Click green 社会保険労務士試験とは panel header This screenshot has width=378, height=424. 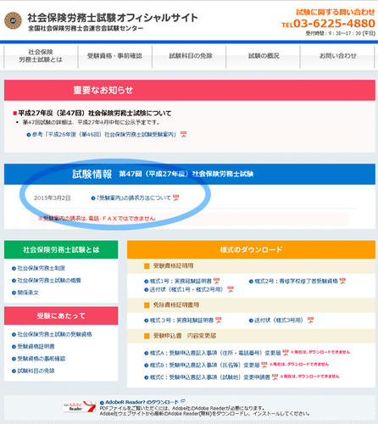point(61,249)
